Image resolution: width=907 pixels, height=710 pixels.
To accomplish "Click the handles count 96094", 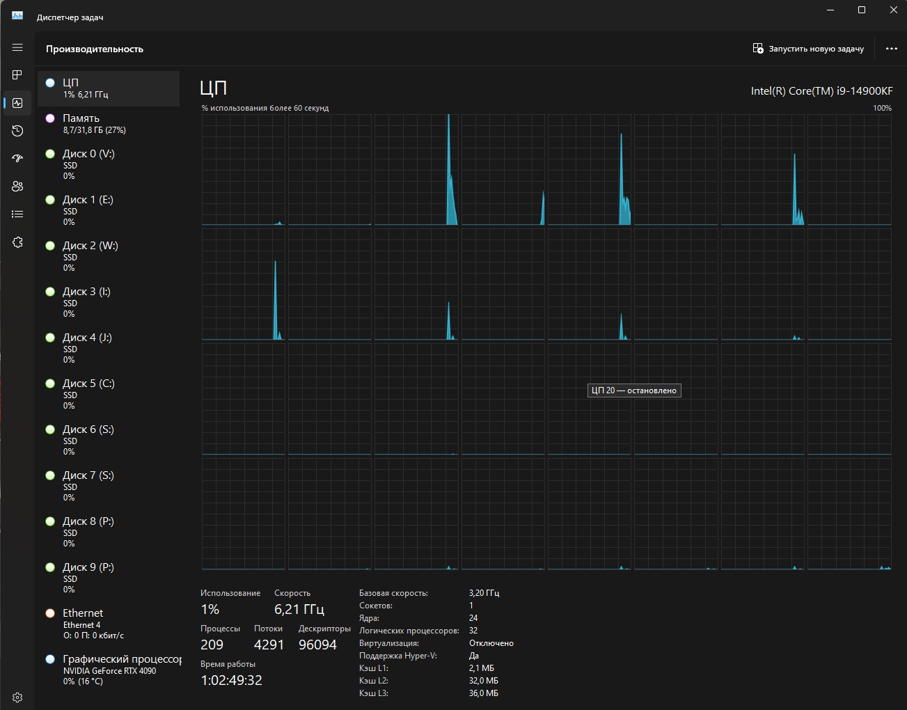I will 317,645.
